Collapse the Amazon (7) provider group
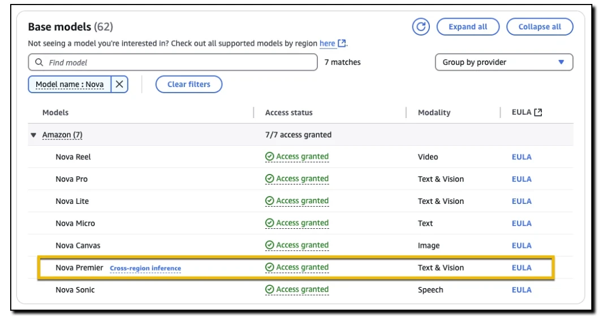The width and height of the screenshot is (603, 318). tap(34, 135)
